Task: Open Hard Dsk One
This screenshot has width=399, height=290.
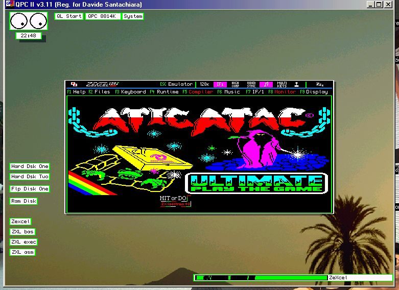Action: (x=30, y=166)
